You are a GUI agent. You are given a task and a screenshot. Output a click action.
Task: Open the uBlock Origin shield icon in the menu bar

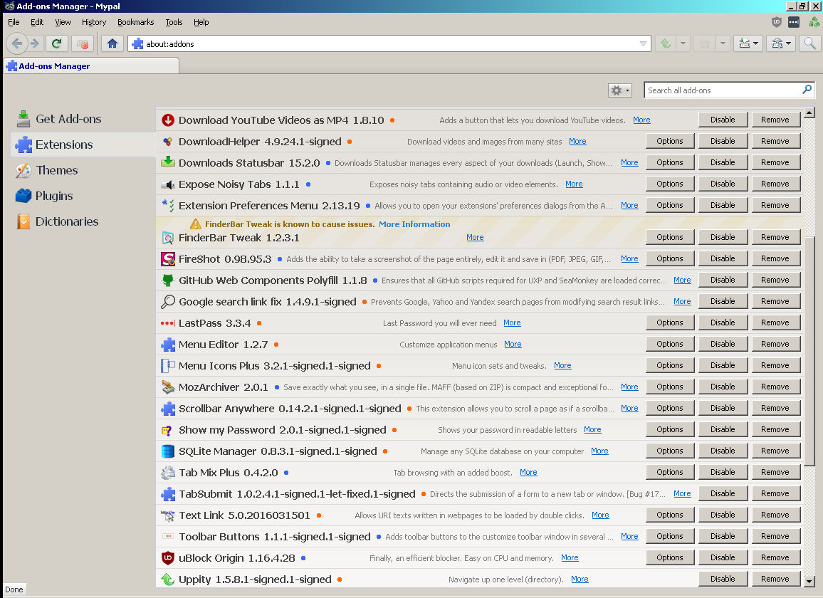(x=776, y=22)
